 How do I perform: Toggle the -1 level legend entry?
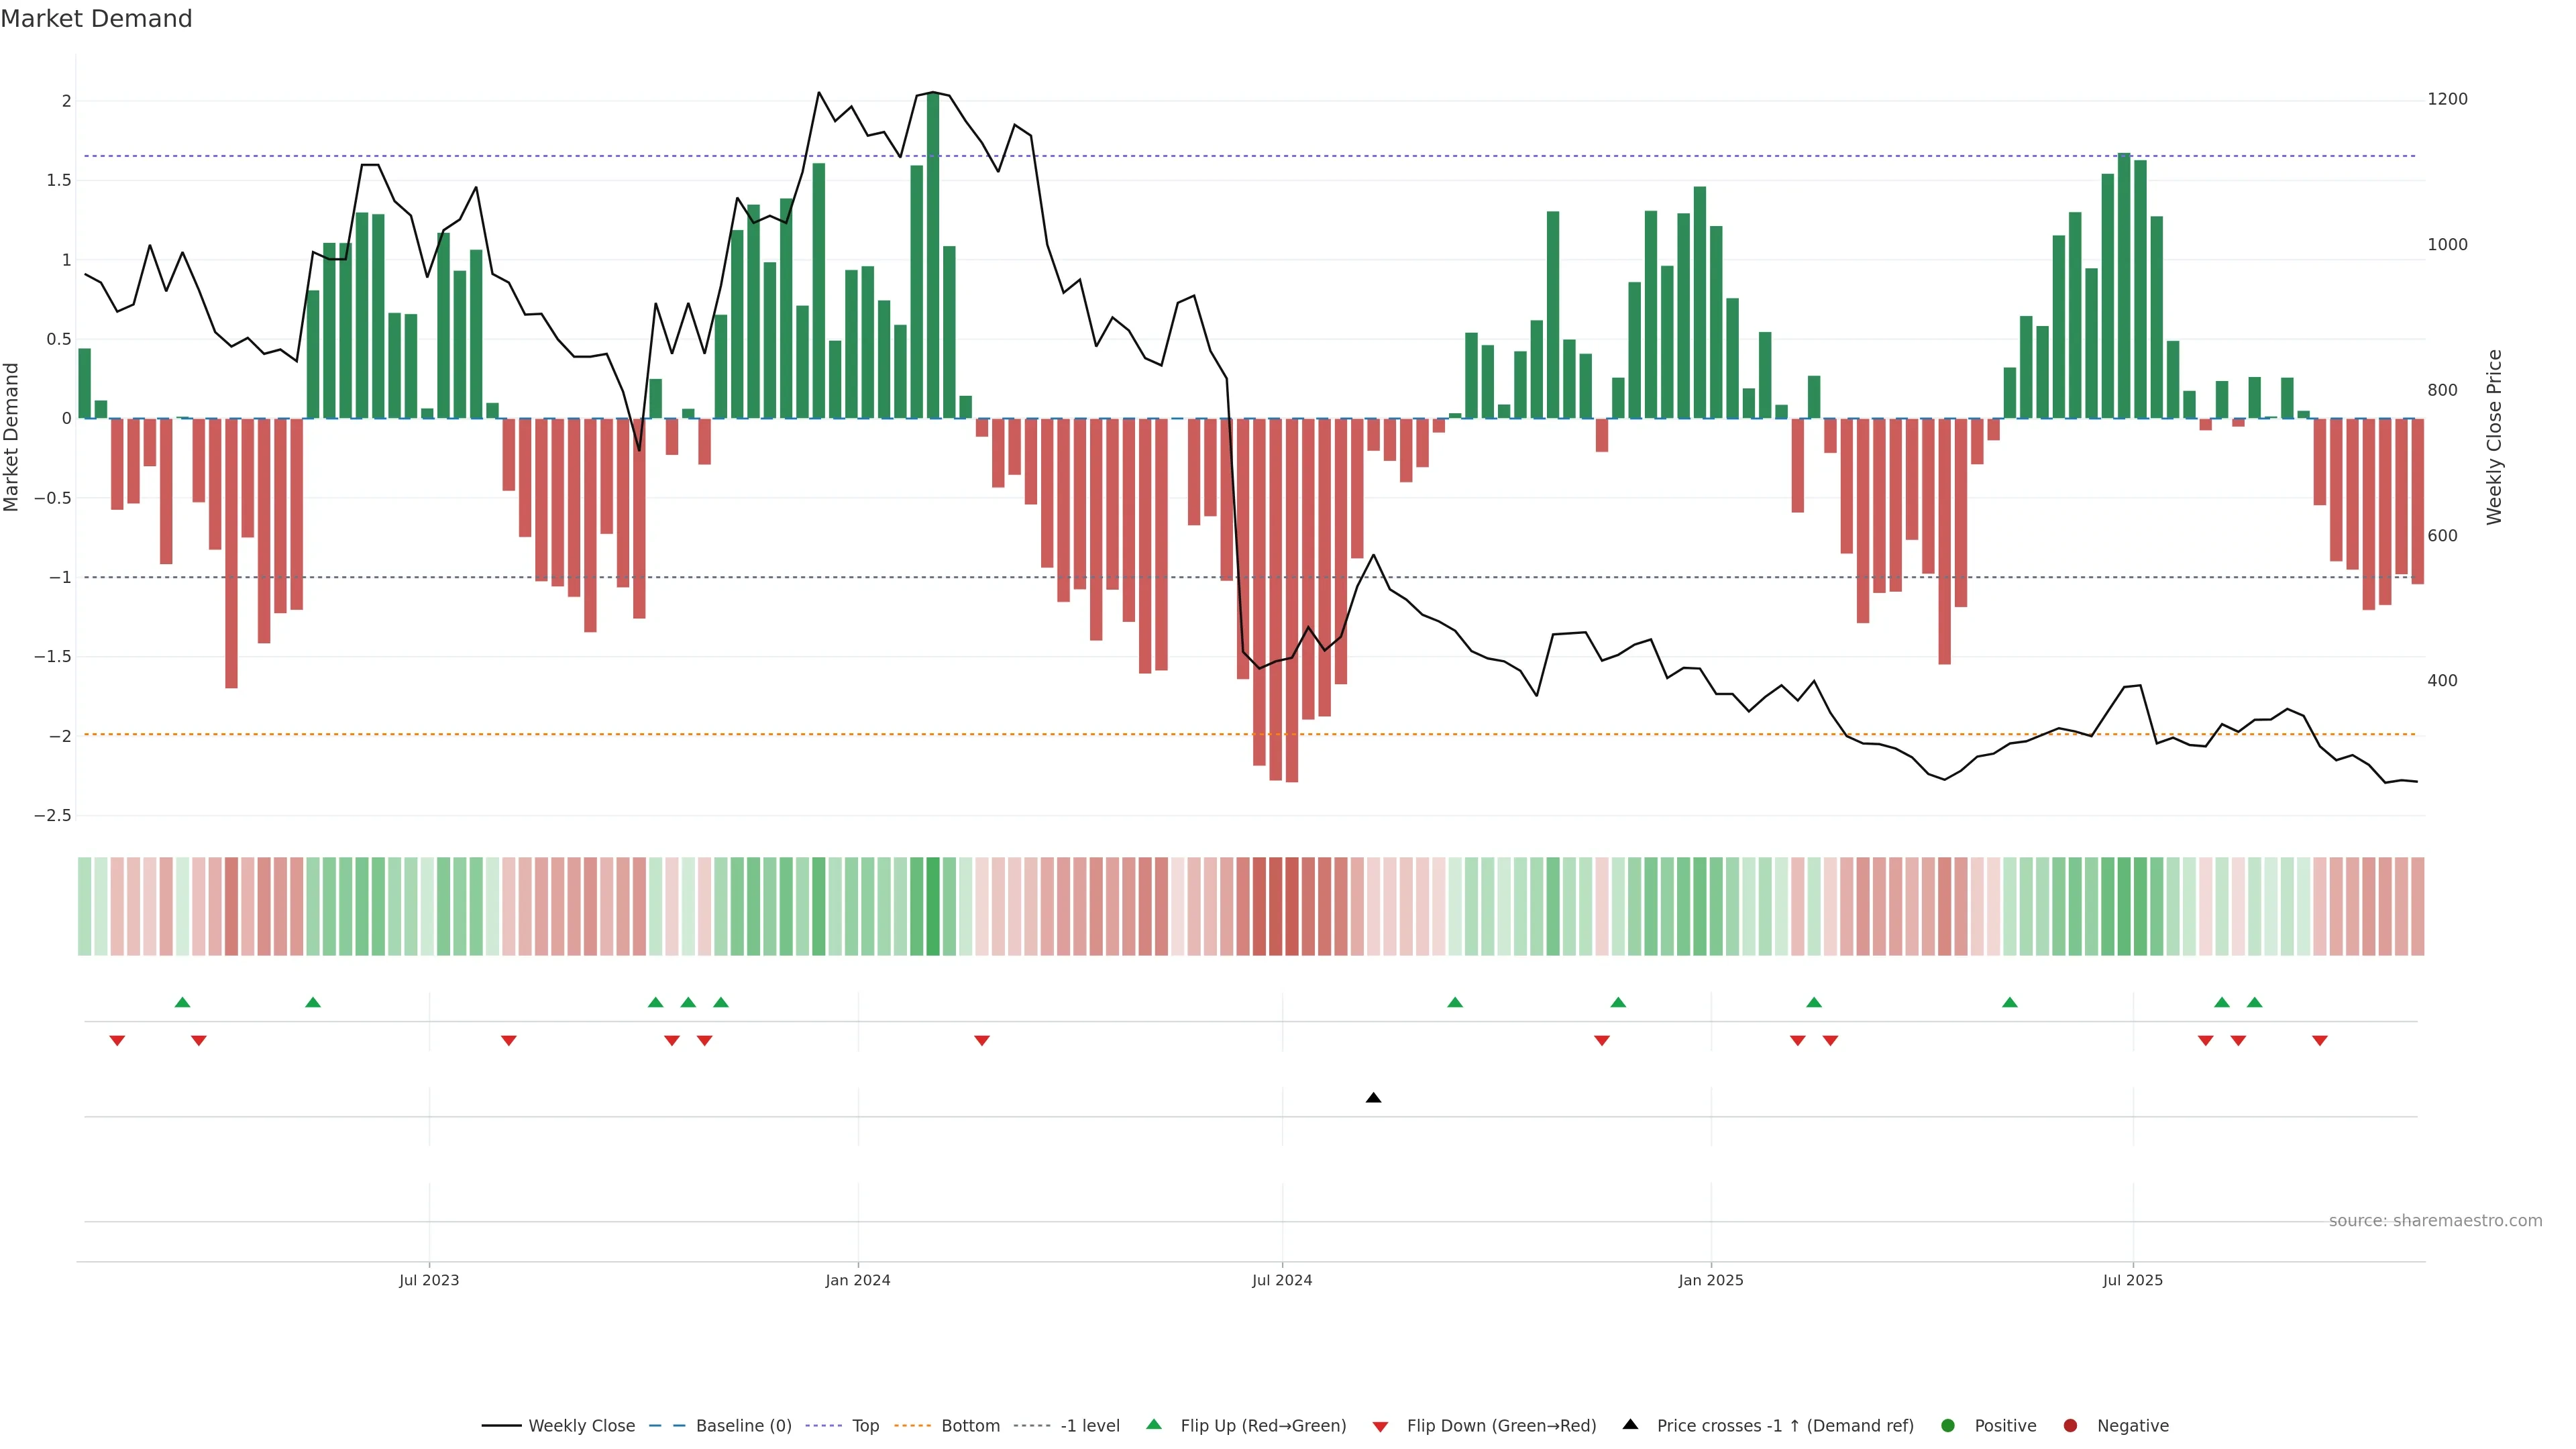(1089, 1425)
